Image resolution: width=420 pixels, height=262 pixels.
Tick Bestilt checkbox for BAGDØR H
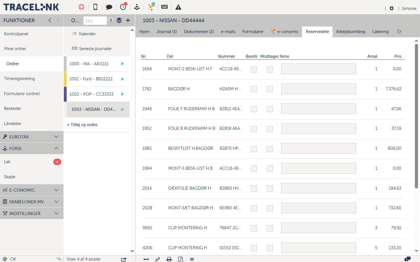(254, 89)
